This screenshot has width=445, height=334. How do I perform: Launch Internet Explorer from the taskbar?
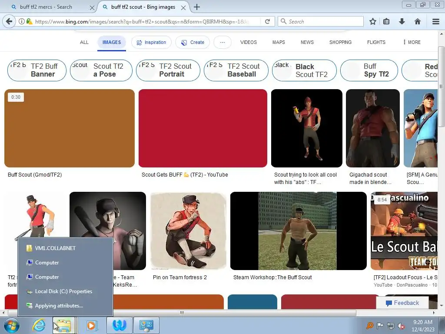tap(39, 325)
